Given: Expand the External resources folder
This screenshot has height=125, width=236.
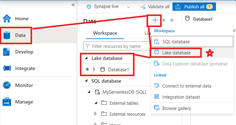Looking at the screenshot, I should click(95, 114).
